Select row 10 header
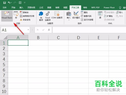126x95 pixels. tap(4, 91)
